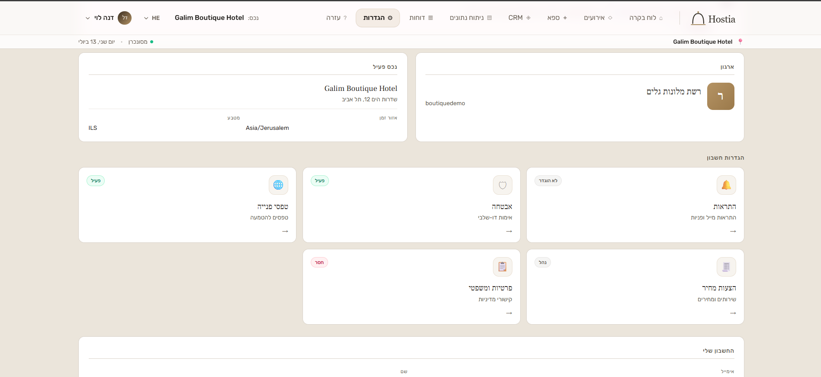
Task: Click the shield icon on אבטחה card
Action: click(x=502, y=185)
